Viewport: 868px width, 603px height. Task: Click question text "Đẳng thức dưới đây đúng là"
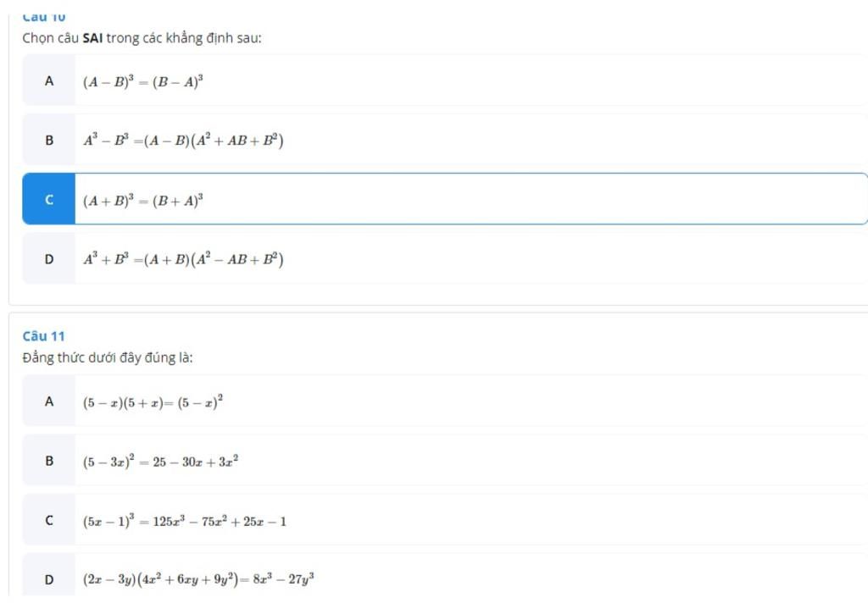108,358
